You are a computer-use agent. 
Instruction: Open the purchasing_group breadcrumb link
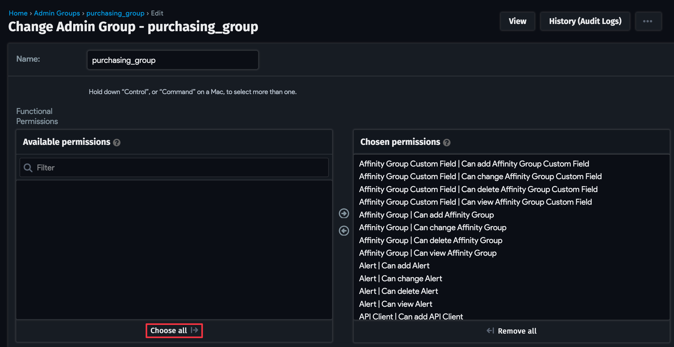[115, 13]
